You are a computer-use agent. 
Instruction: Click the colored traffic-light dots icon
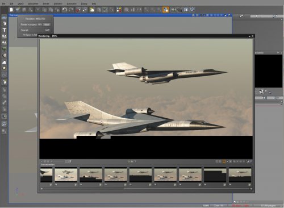pyautogui.click(x=119, y=10)
